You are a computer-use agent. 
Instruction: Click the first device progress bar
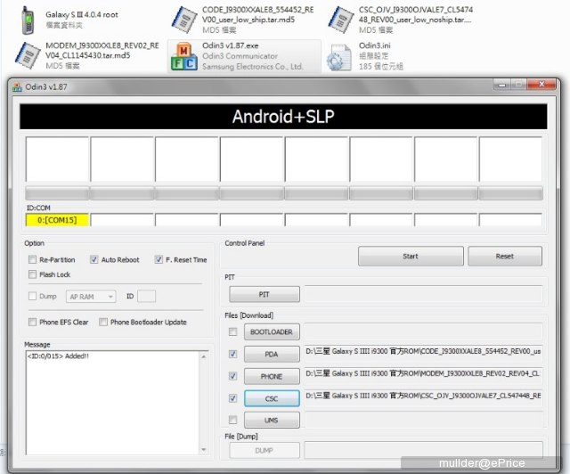pyautogui.click(x=57, y=193)
